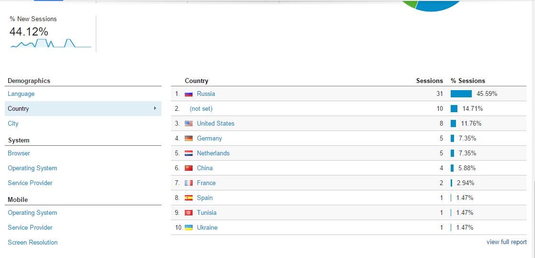The image size is (535, 258).
Task: Click the Netherlands country link
Action: tap(213, 153)
